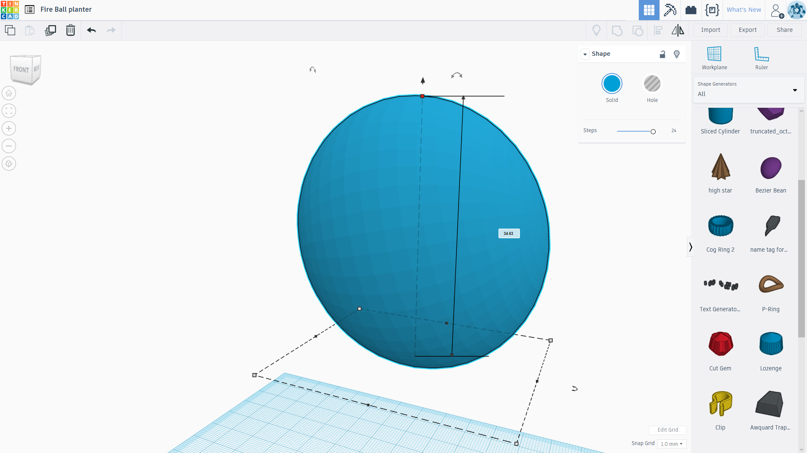
Task: Click the Ungroup shapes icon
Action: (638, 30)
